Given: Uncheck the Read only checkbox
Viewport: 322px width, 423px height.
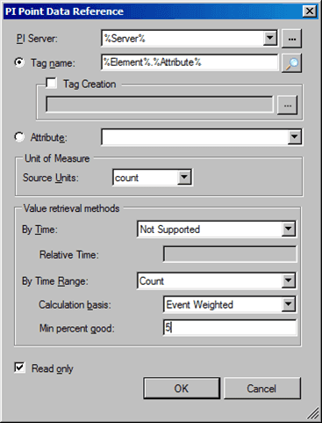Looking at the screenshot, I should click(19, 368).
